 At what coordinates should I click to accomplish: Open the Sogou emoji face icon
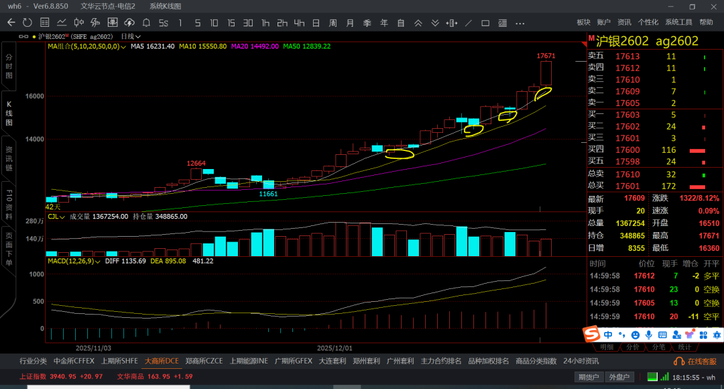[636, 335]
